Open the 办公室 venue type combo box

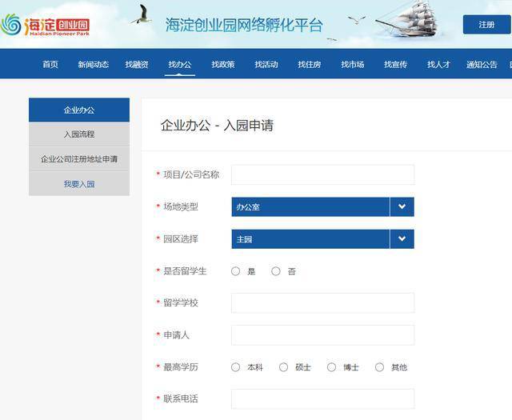(310, 207)
